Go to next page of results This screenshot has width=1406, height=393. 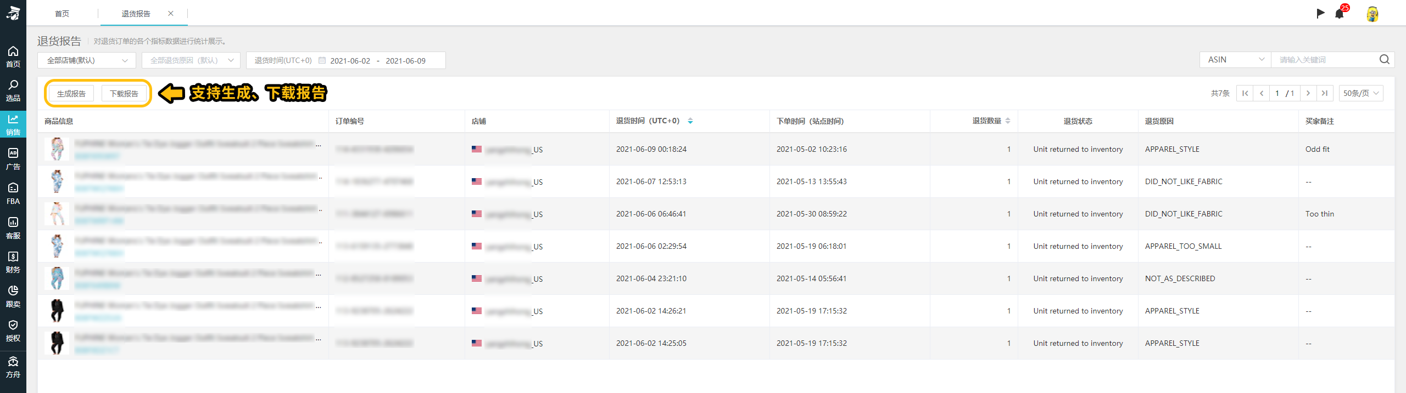click(1308, 93)
